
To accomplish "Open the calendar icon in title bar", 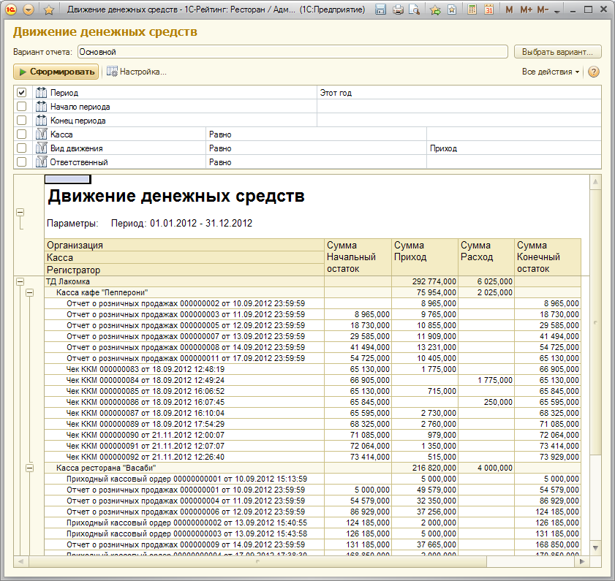I will tap(488, 10).
